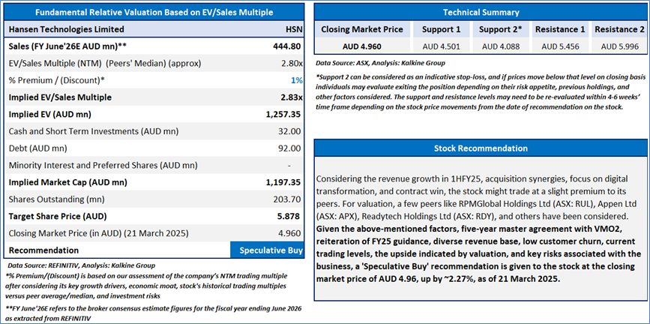Click the '**FY June'26E refers to the broker consensus' footnote
The image size is (650, 324).
[x=154, y=314]
